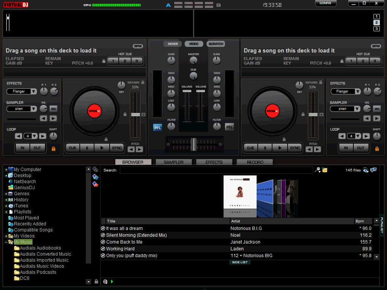Click the left deck BPM tap button

pos(138,46)
